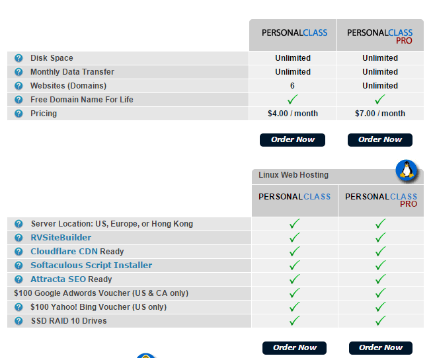Click bottom Order Now under Linux Personal Class
Screen dimensions: 433x358
(x=294, y=348)
